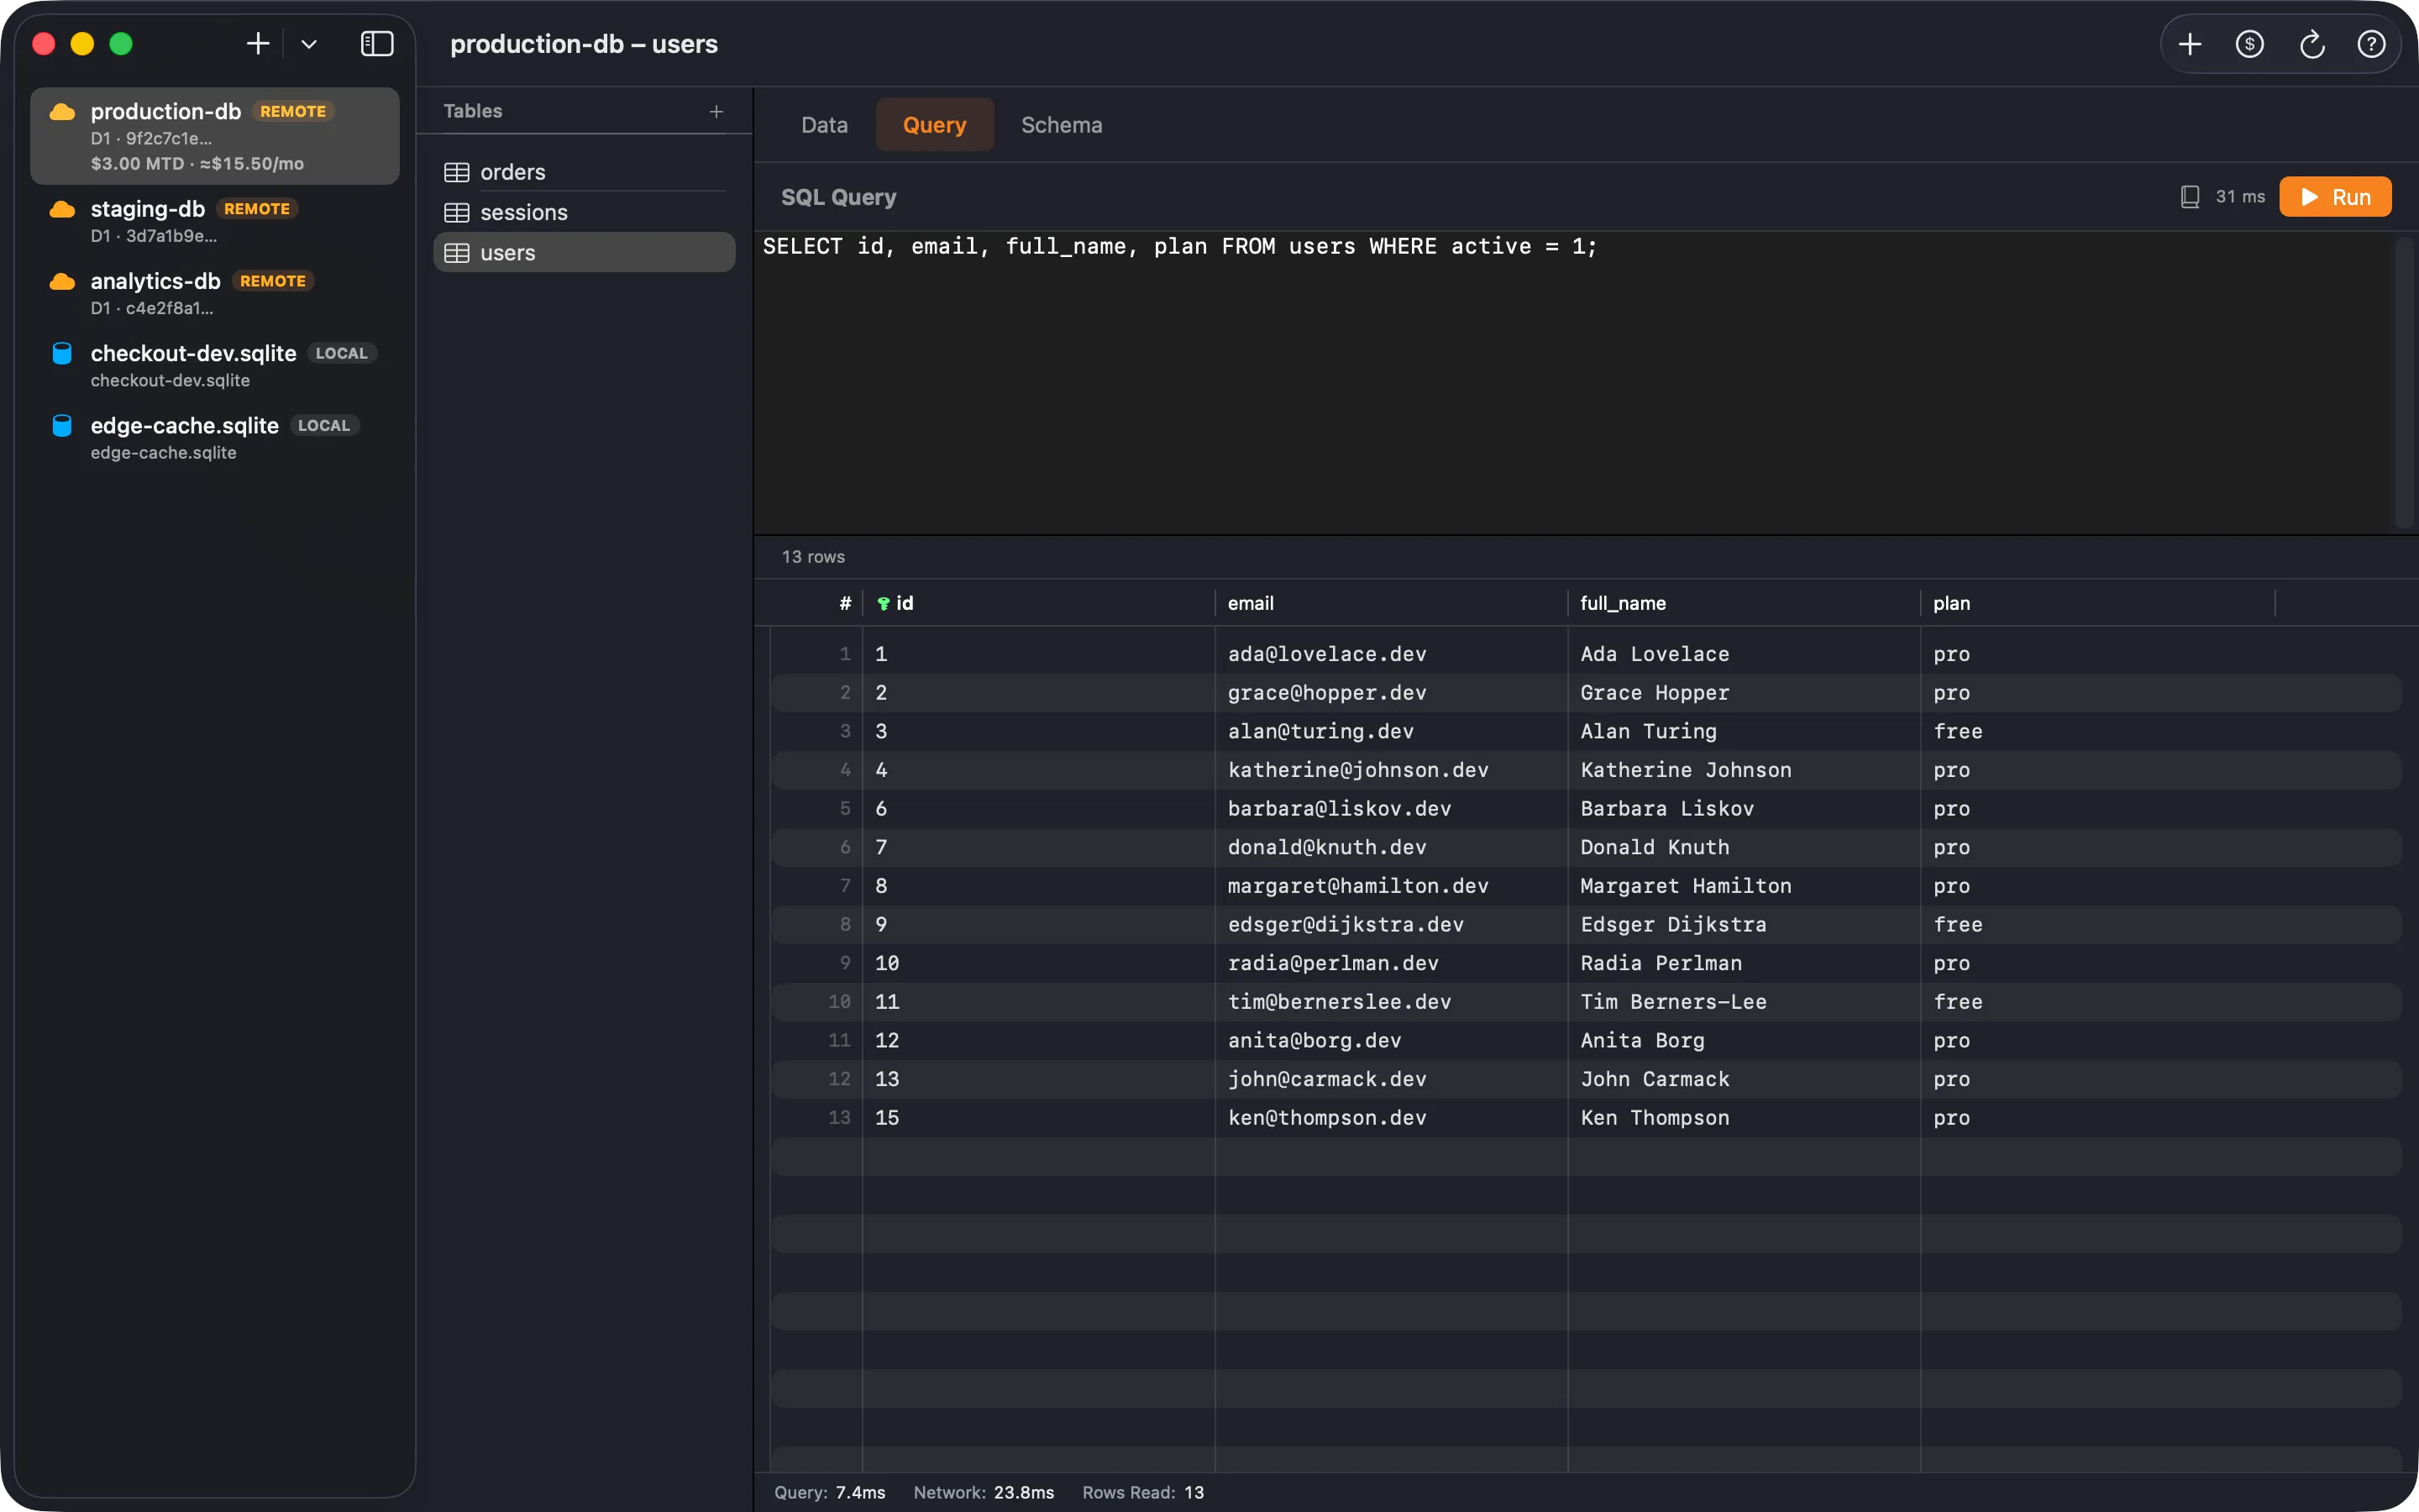Viewport: 2419px width, 1512px height.
Task: Switch to the Data tab
Action: pos(825,125)
